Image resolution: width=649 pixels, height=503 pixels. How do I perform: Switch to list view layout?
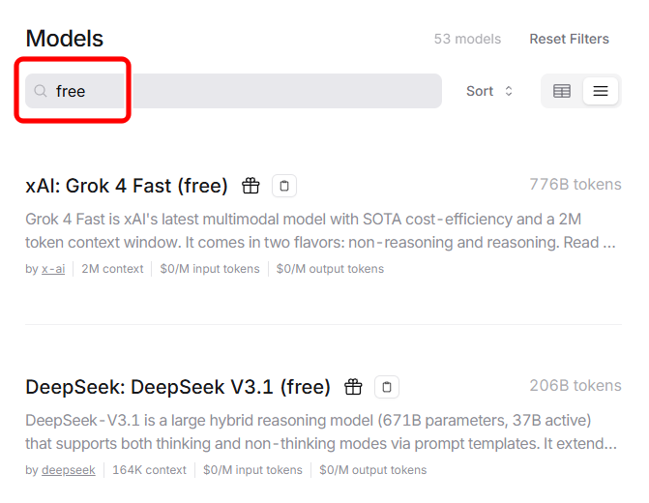point(601,91)
